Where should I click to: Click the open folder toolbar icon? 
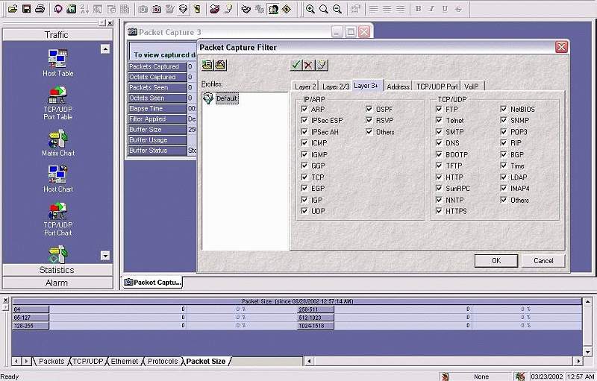pyautogui.click(x=13, y=9)
